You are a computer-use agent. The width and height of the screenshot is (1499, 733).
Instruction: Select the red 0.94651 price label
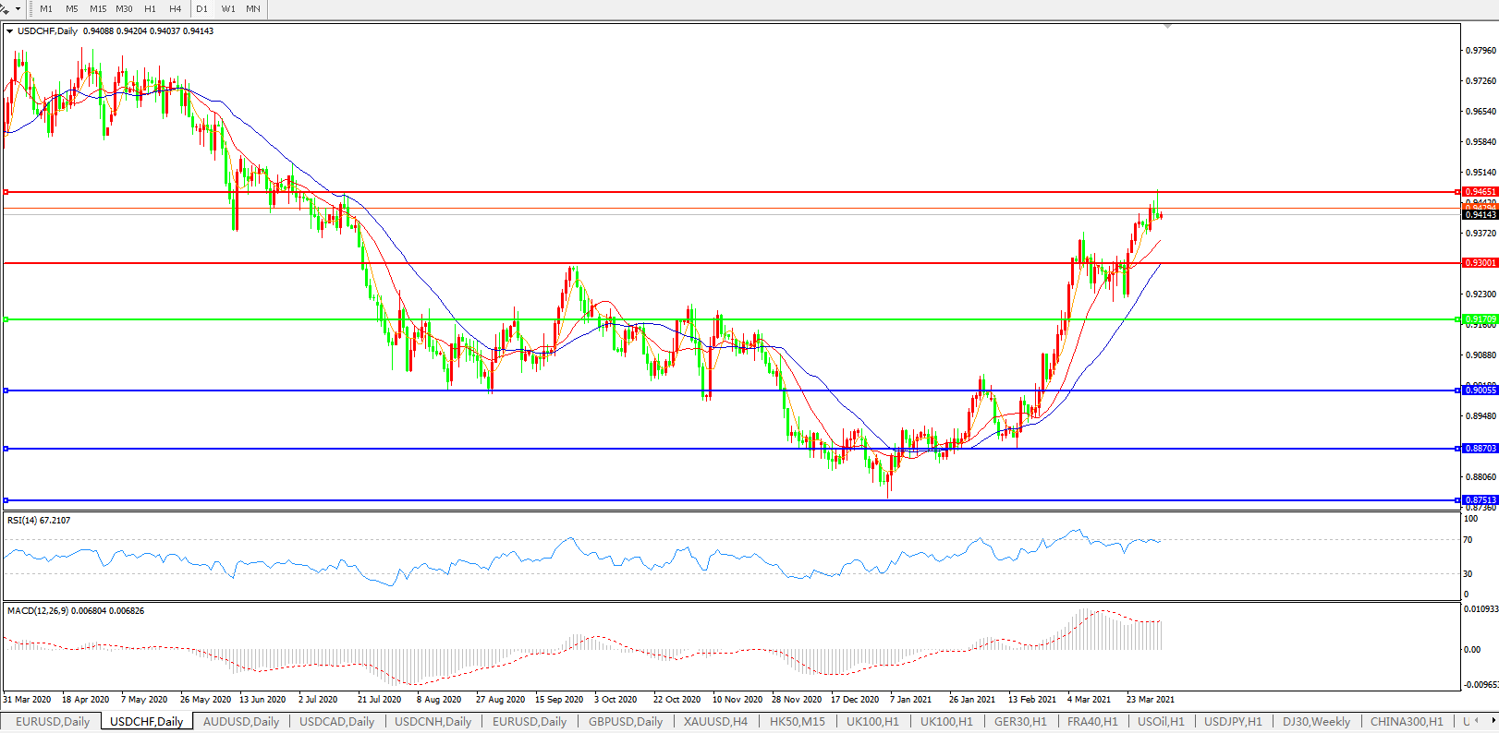click(1480, 192)
